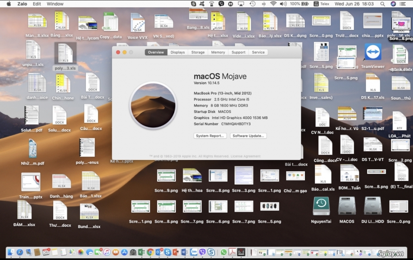The width and height of the screenshot is (413, 260).
Task: Select the Memory tab
Action: [x=218, y=52]
